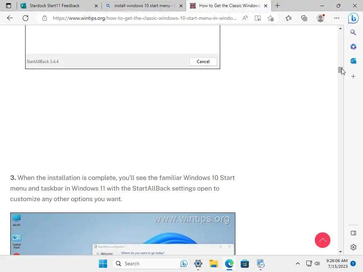Open notification center badge
The height and width of the screenshot is (272, 363).
(353, 263)
